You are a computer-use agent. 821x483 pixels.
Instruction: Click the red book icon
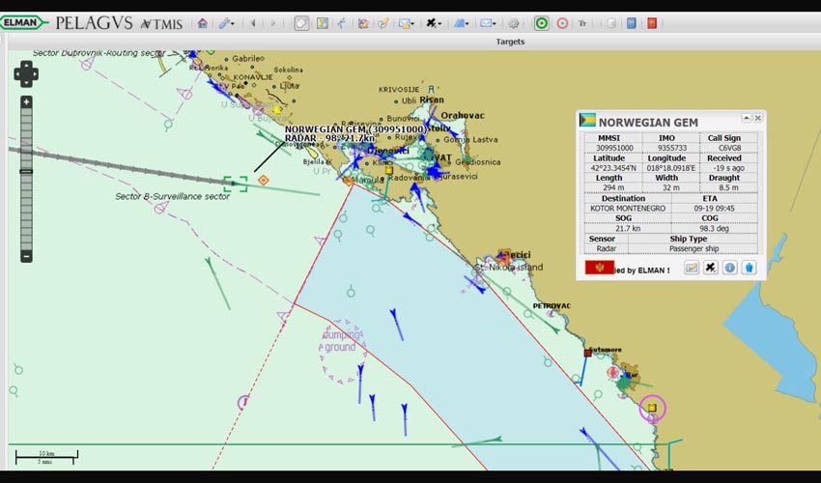tap(652, 23)
